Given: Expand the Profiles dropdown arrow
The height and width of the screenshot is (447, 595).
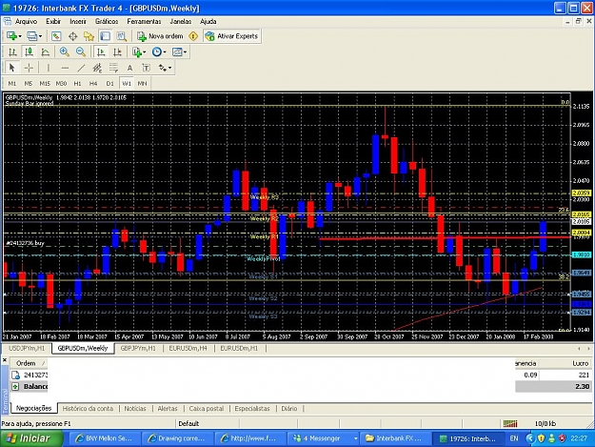Looking at the screenshot, I should [40, 36].
